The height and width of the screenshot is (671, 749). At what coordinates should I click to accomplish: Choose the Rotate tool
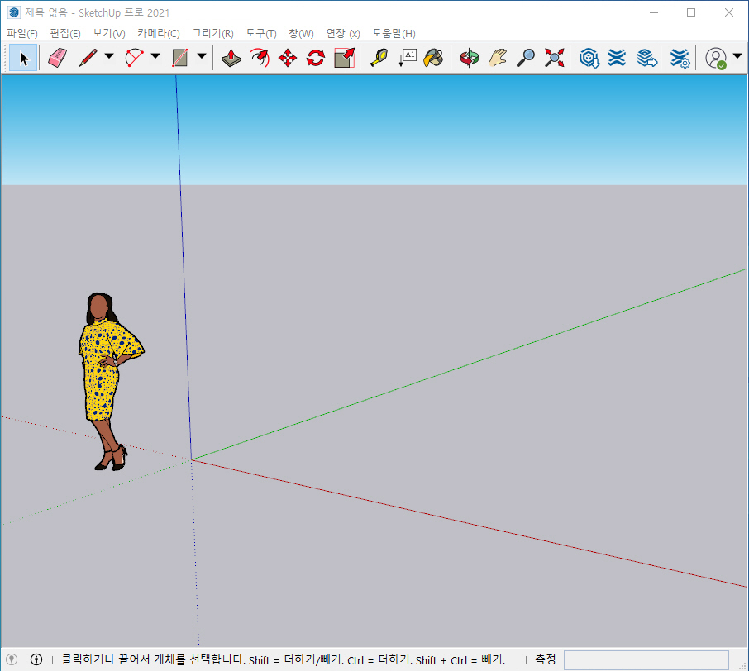[x=316, y=58]
